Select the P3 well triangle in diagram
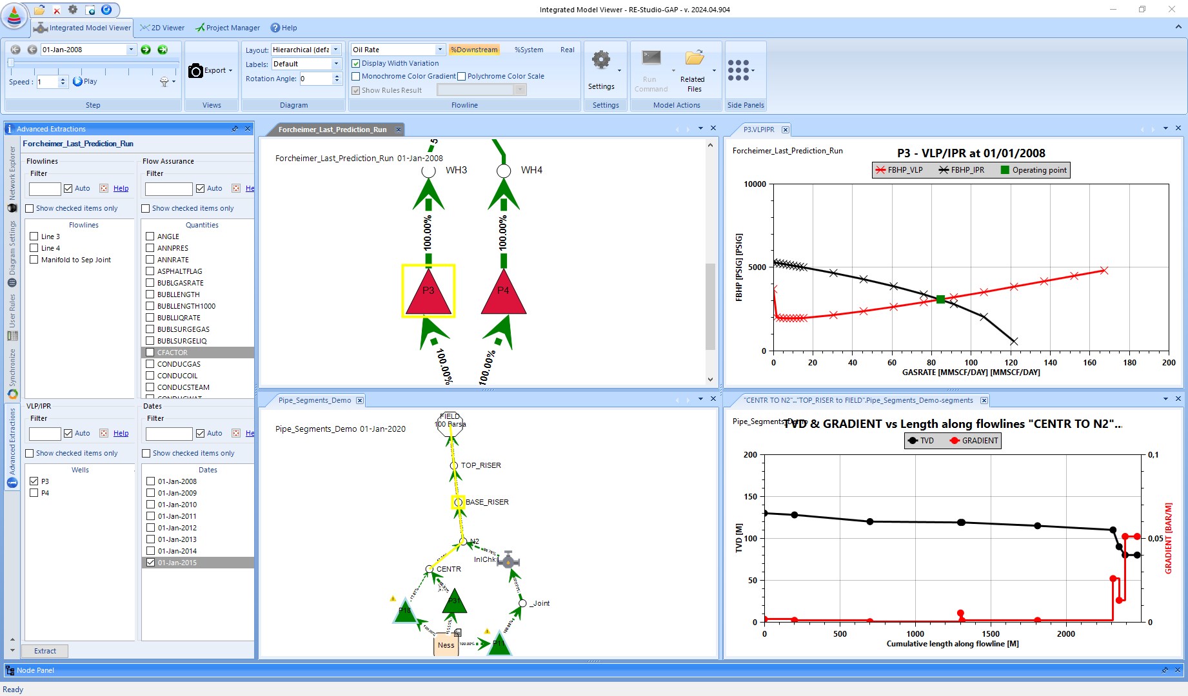The image size is (1188, 696). click(428, 291)
